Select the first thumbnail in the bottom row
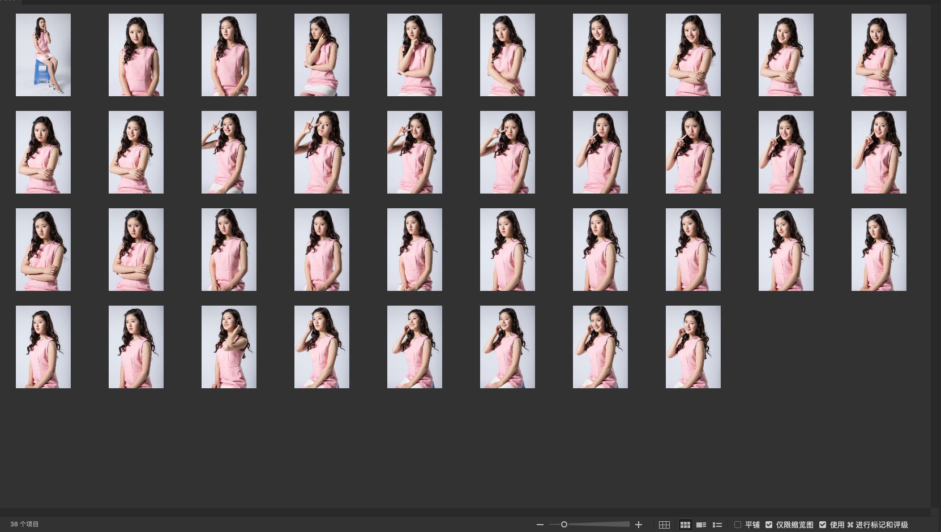The image size is (941, 532). click(43, 347)
